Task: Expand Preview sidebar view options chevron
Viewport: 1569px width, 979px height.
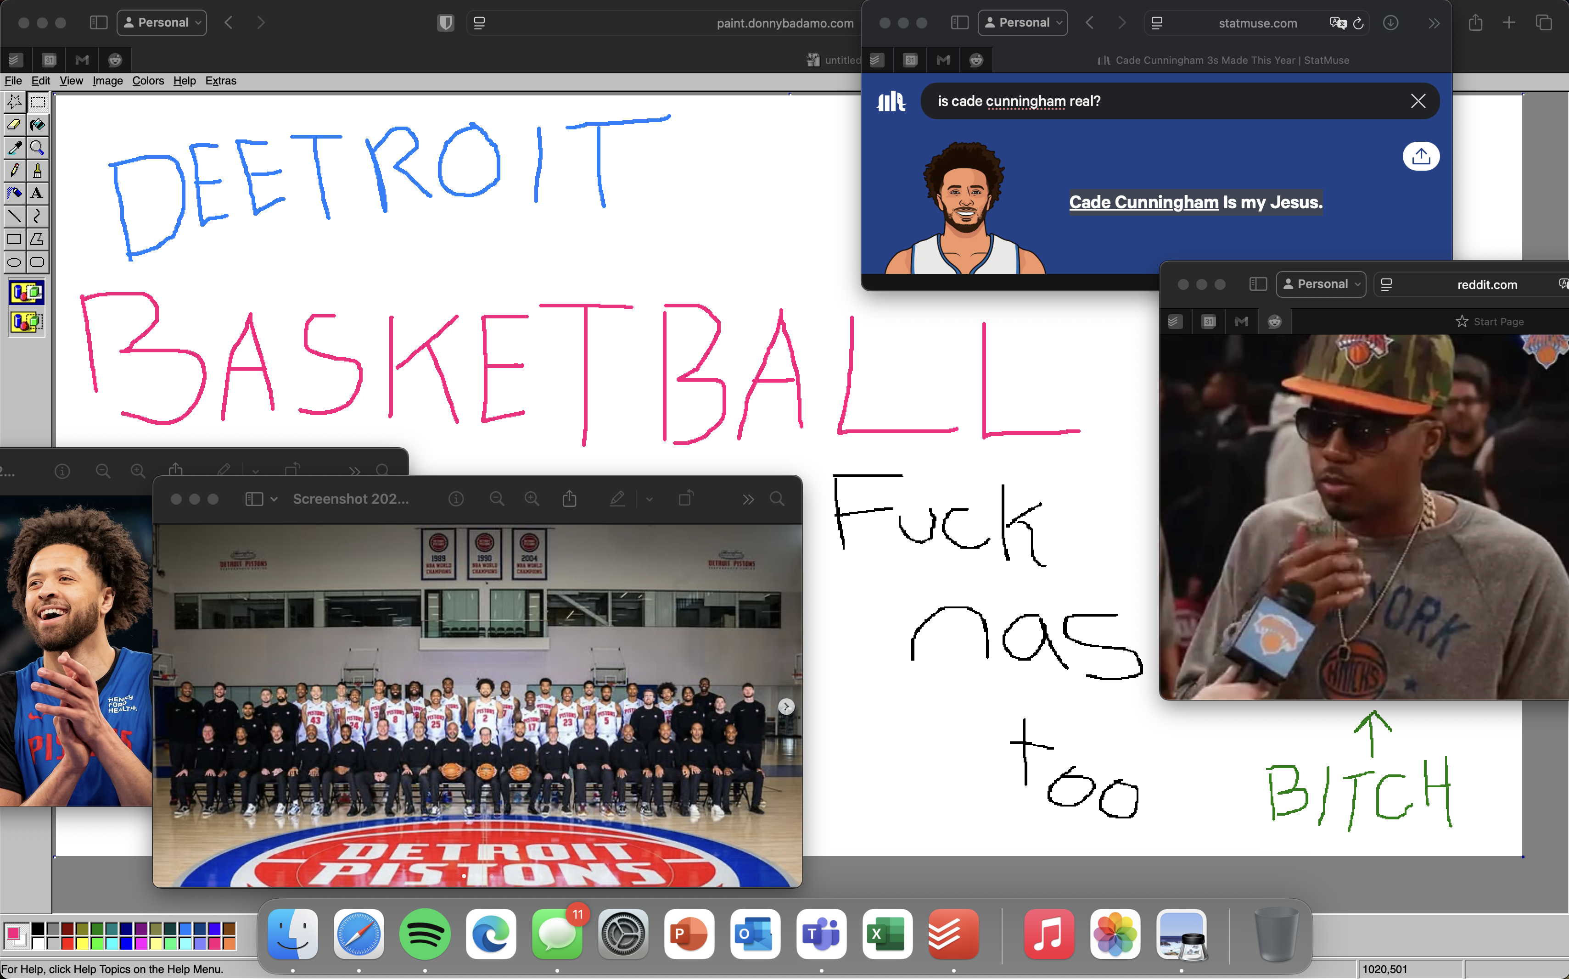Action: 274,499
